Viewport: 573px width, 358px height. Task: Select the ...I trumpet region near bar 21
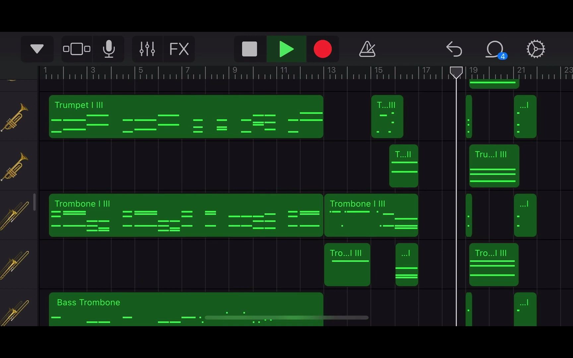[525, 117]
